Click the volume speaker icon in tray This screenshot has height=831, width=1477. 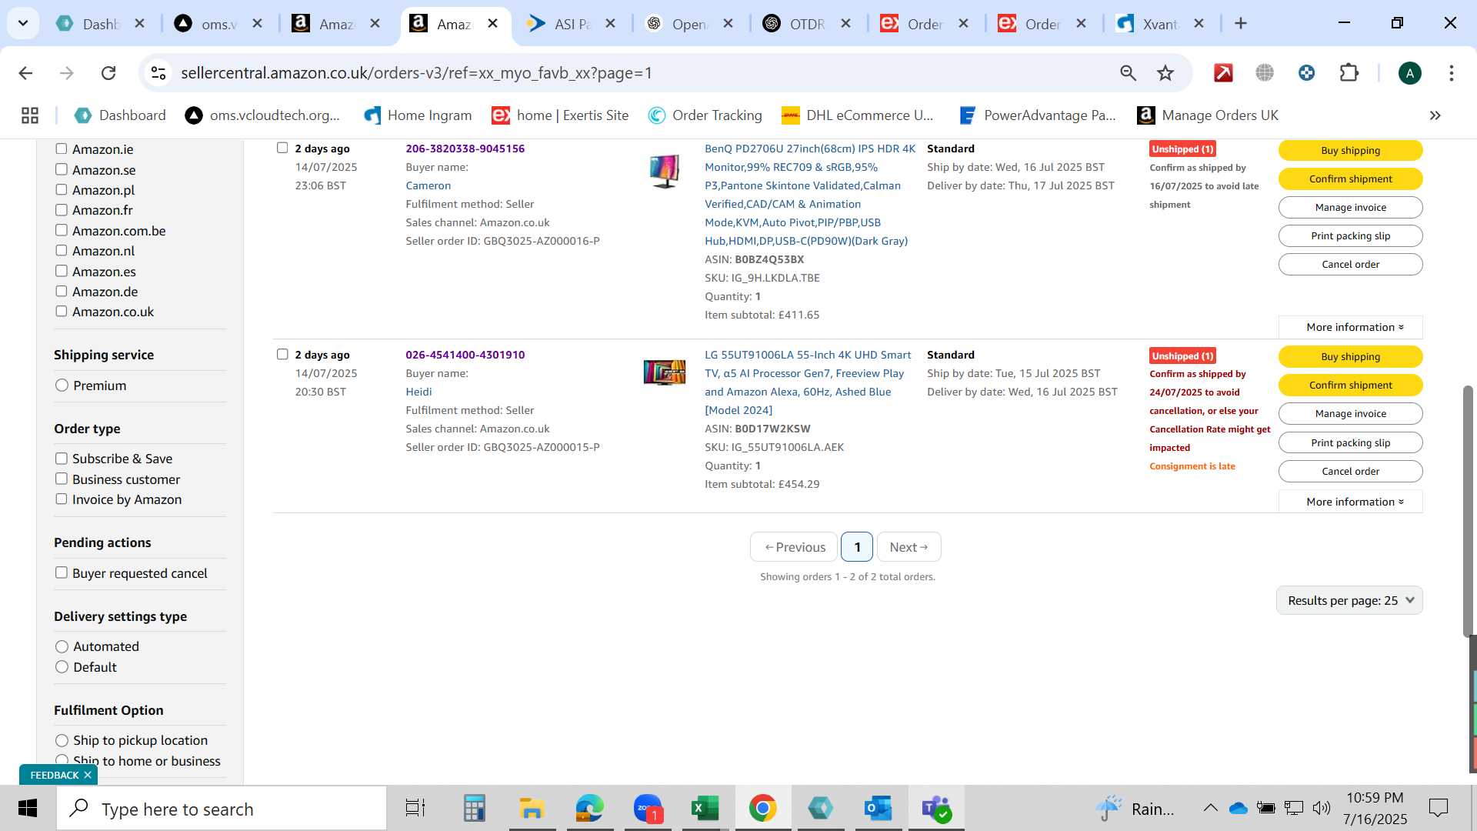coord(1322,808)
